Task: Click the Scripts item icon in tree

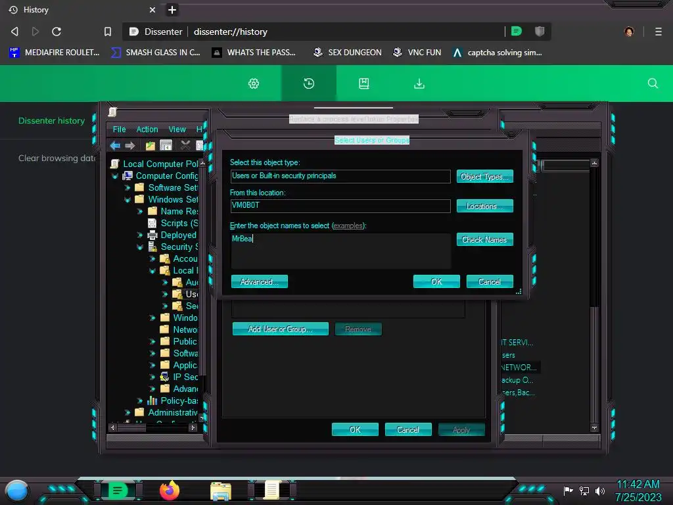Action: 152,224
